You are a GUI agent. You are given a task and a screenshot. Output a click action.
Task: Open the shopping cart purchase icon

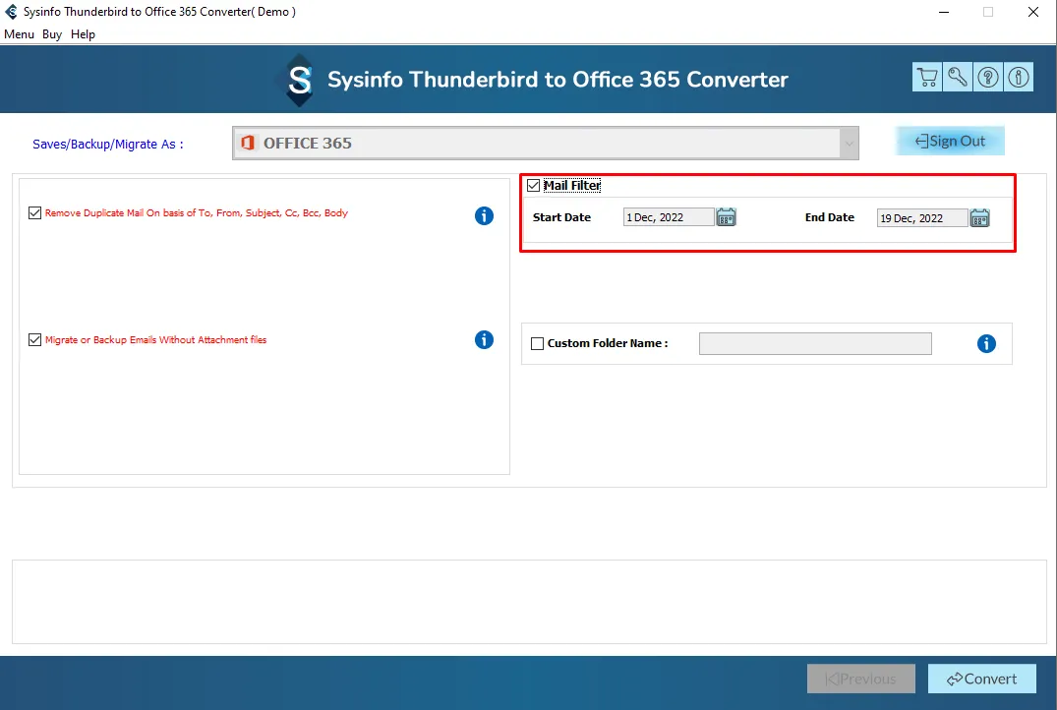tap(927, 77)
